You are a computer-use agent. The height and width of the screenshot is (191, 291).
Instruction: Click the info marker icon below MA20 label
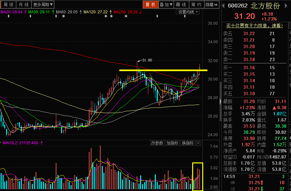pos(8,17)
